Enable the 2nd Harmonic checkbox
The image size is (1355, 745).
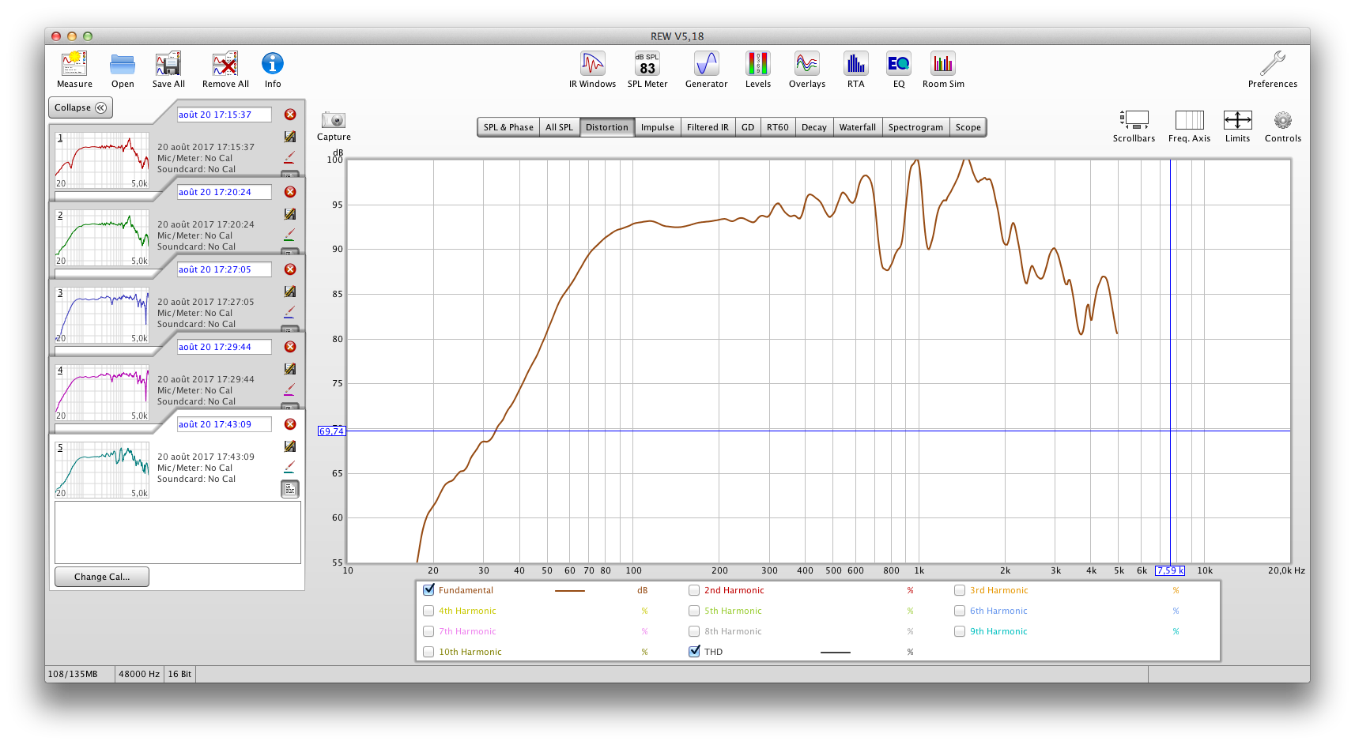(694, 590)
